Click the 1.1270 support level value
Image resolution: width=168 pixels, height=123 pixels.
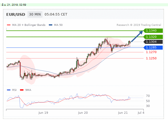pos(151,52)
